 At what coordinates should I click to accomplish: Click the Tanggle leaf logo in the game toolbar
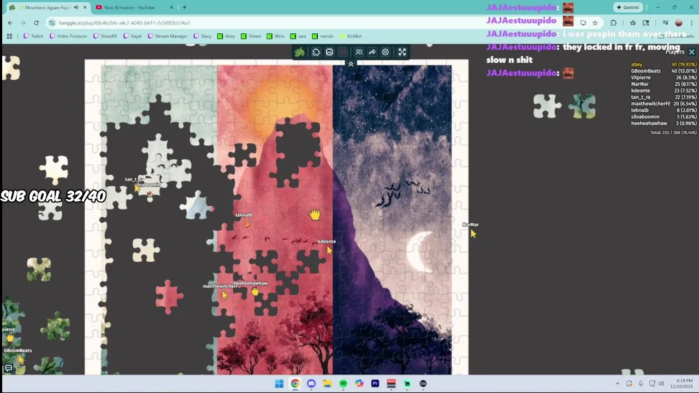299,52
